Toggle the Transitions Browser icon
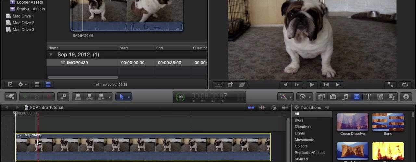This screenshot has height=162, width=416. pyautogui.click(x=357, y=97)
